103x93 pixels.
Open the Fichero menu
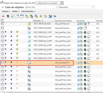(x=6, y=11)
